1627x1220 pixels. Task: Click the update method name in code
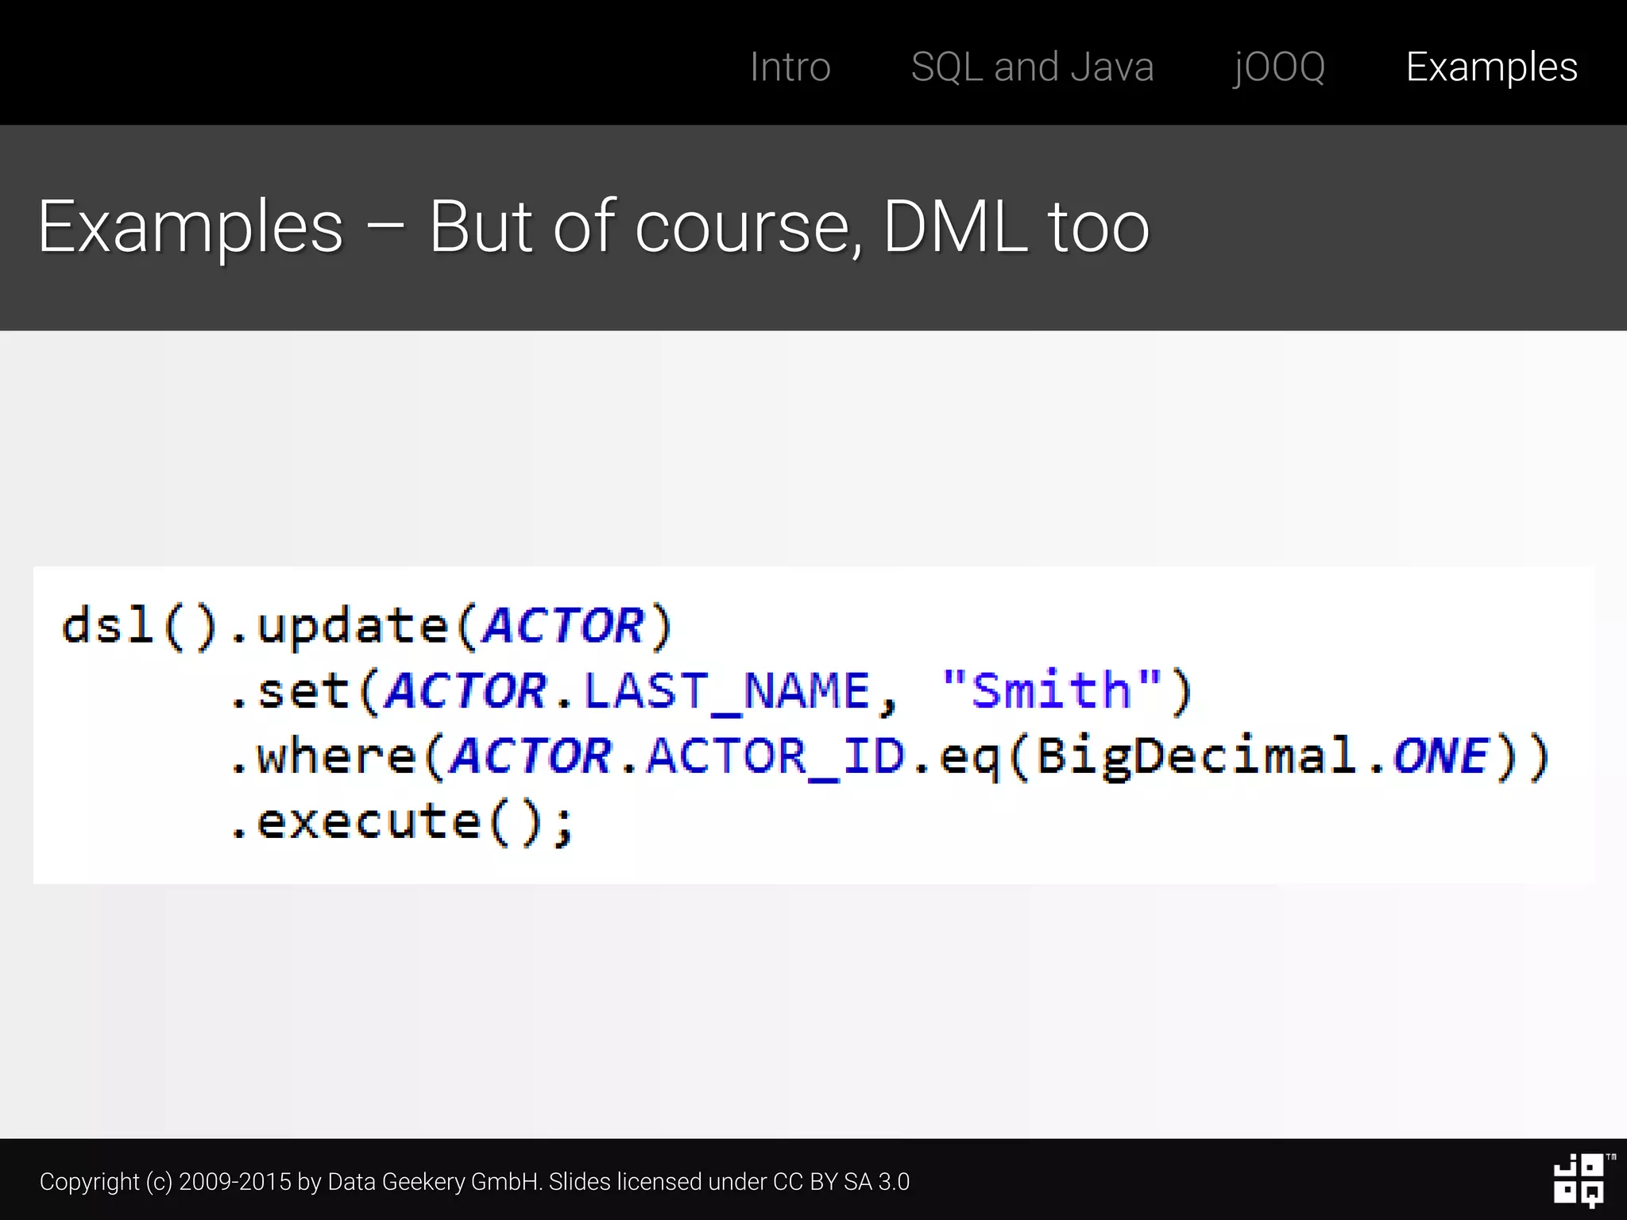(x=353, y=626)
